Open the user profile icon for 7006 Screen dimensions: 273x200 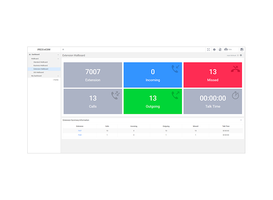coord(226,49)
